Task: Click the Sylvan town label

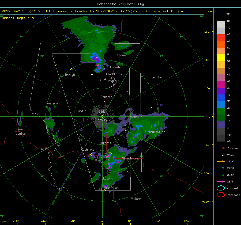Action: point(103,79)
